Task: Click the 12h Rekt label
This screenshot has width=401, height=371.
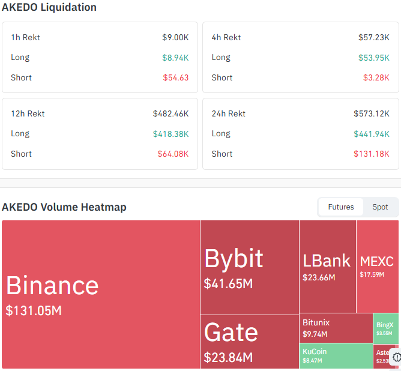Action: tap(28, 113)
